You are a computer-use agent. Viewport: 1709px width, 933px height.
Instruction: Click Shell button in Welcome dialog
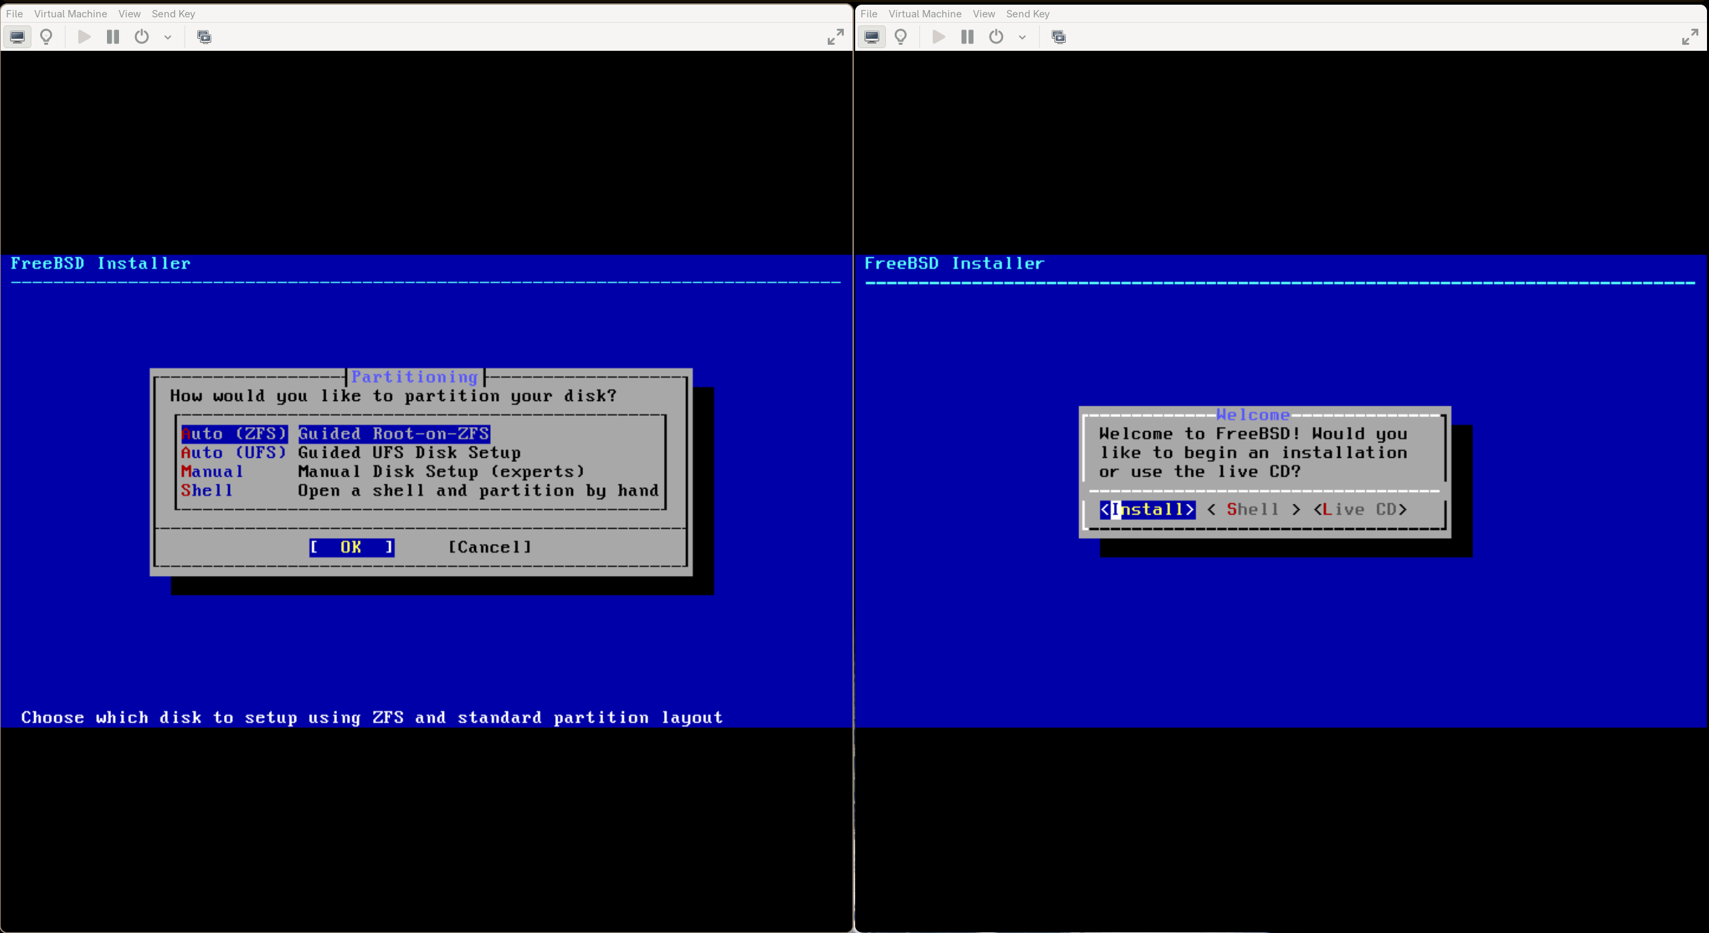[x=1254, y=509]
